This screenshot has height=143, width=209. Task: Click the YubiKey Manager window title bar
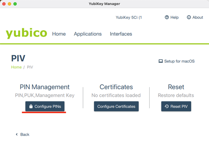pos(104,4)
